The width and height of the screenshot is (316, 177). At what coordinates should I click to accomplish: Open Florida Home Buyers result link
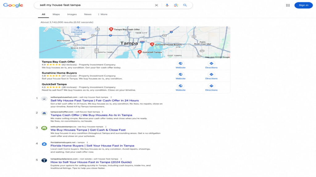(x=92, y=146)
